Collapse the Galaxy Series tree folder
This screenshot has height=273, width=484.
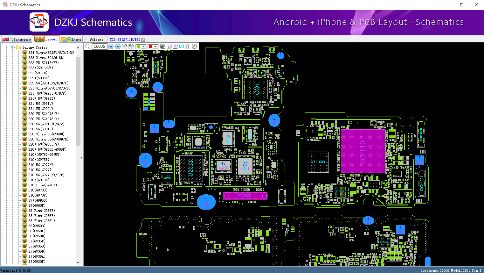pyautogui.click(x=13, y=47)
